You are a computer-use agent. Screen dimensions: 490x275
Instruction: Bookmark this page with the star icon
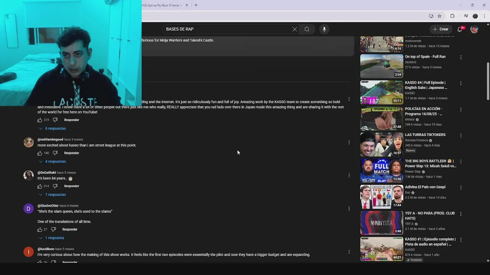click(x=439, y=16)
